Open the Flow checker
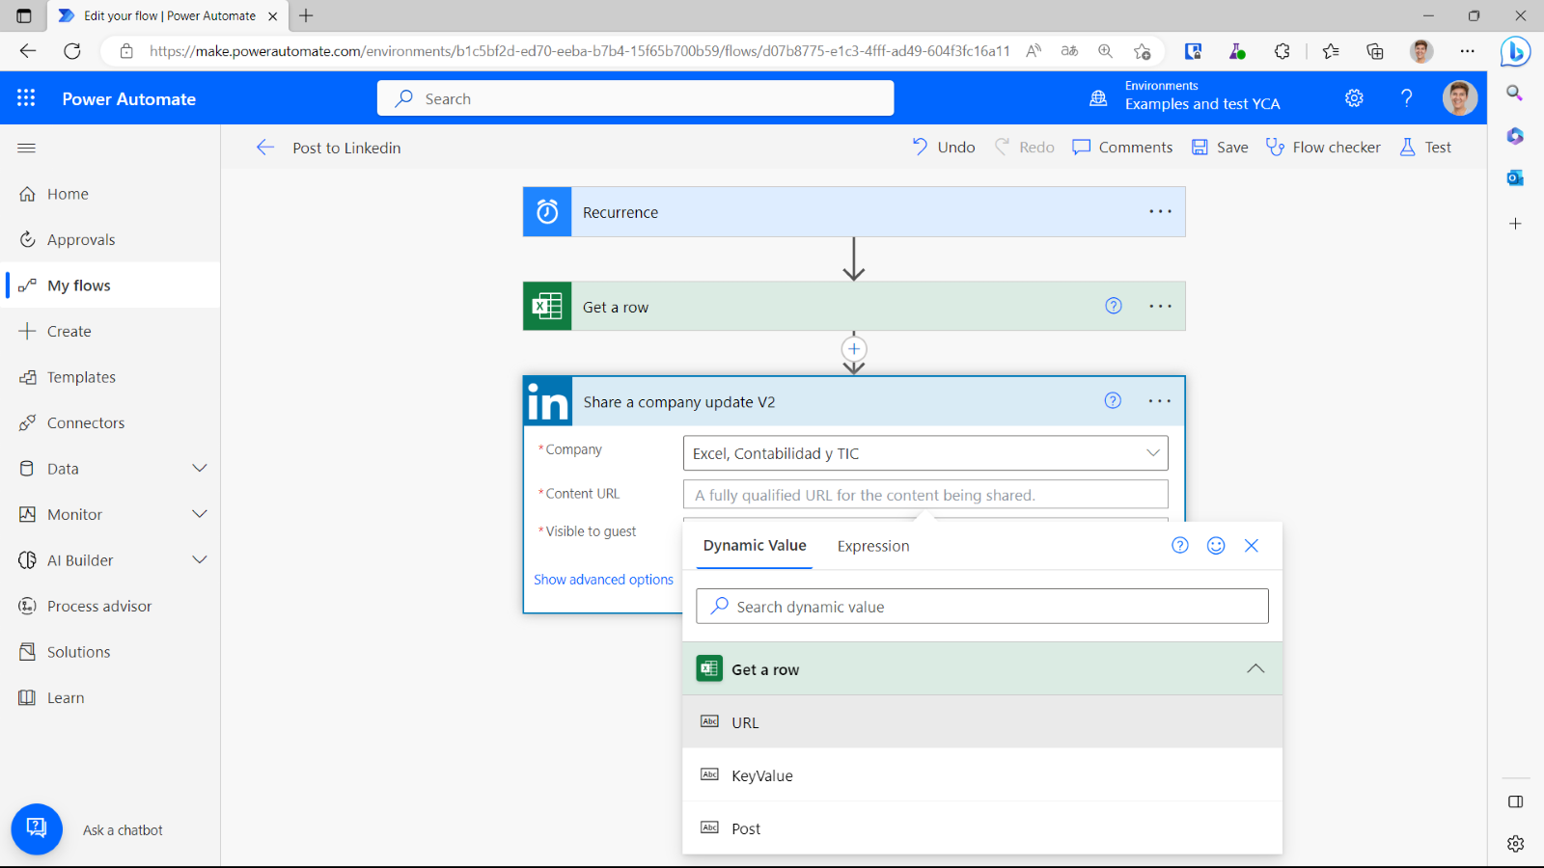Screen dimensions: 1544x868 (1323, 148)
